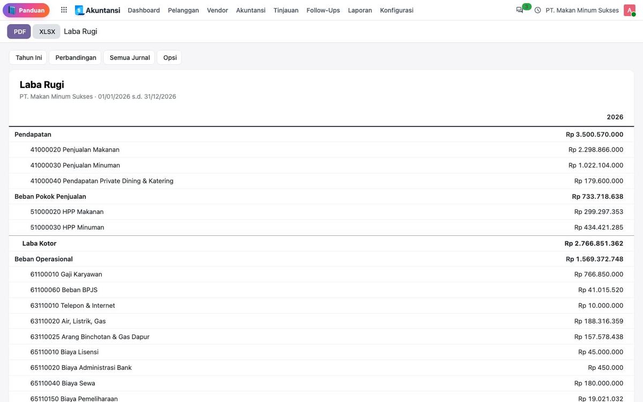Open the Vendor menu
This screenshot has height=402, width=643.
pyautogui.click(x=218, y=10)
